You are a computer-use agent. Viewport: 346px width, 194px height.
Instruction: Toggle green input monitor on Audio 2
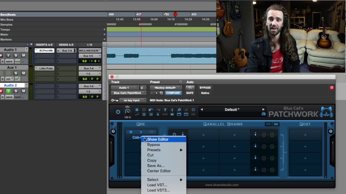(x=8, y=91)
